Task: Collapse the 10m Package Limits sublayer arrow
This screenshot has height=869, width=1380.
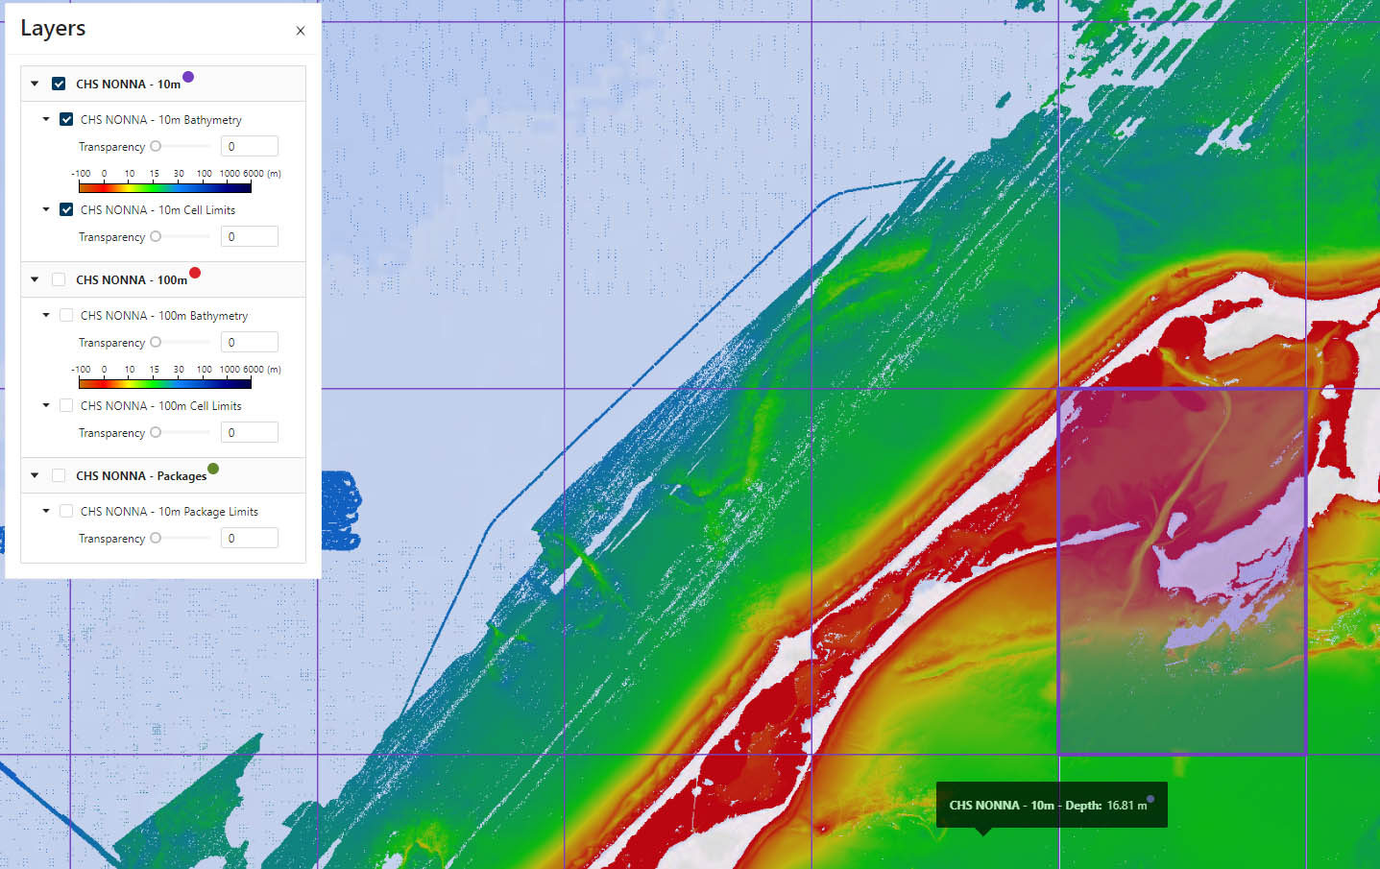Action: [45, 511]
